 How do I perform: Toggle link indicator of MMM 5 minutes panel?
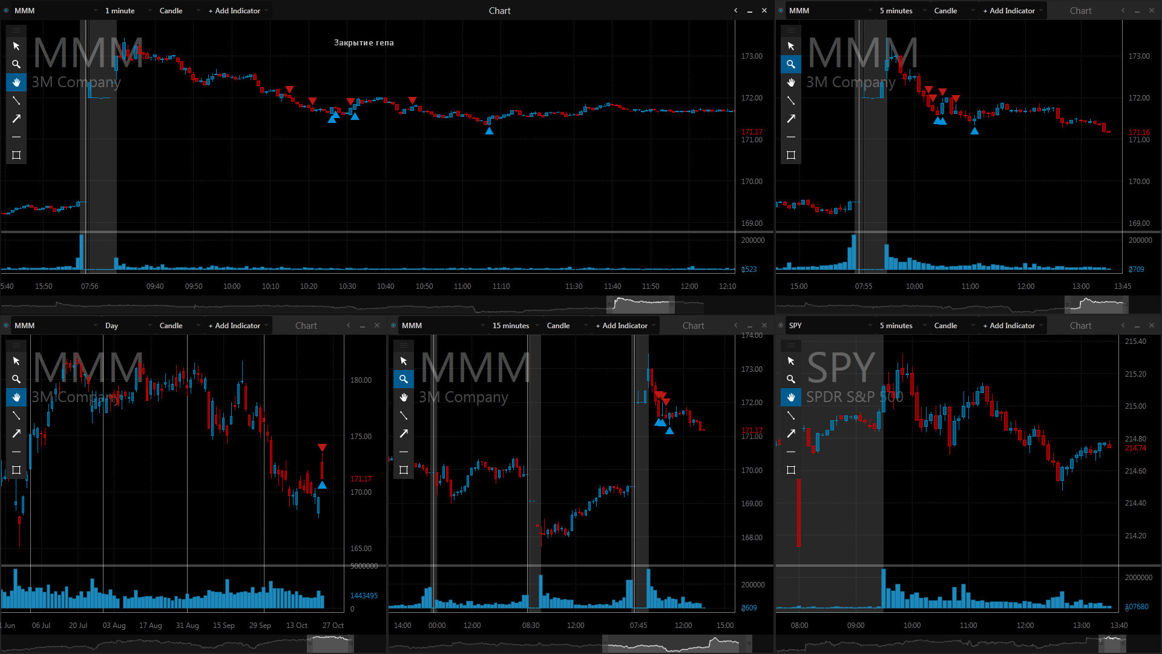(x=781, y=10)
